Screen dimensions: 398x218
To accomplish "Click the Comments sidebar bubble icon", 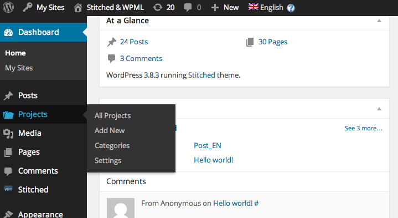I will pos(8,171).
